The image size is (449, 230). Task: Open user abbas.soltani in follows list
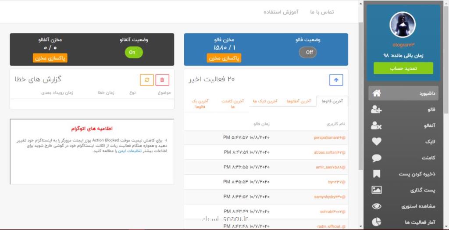(330, 153)
